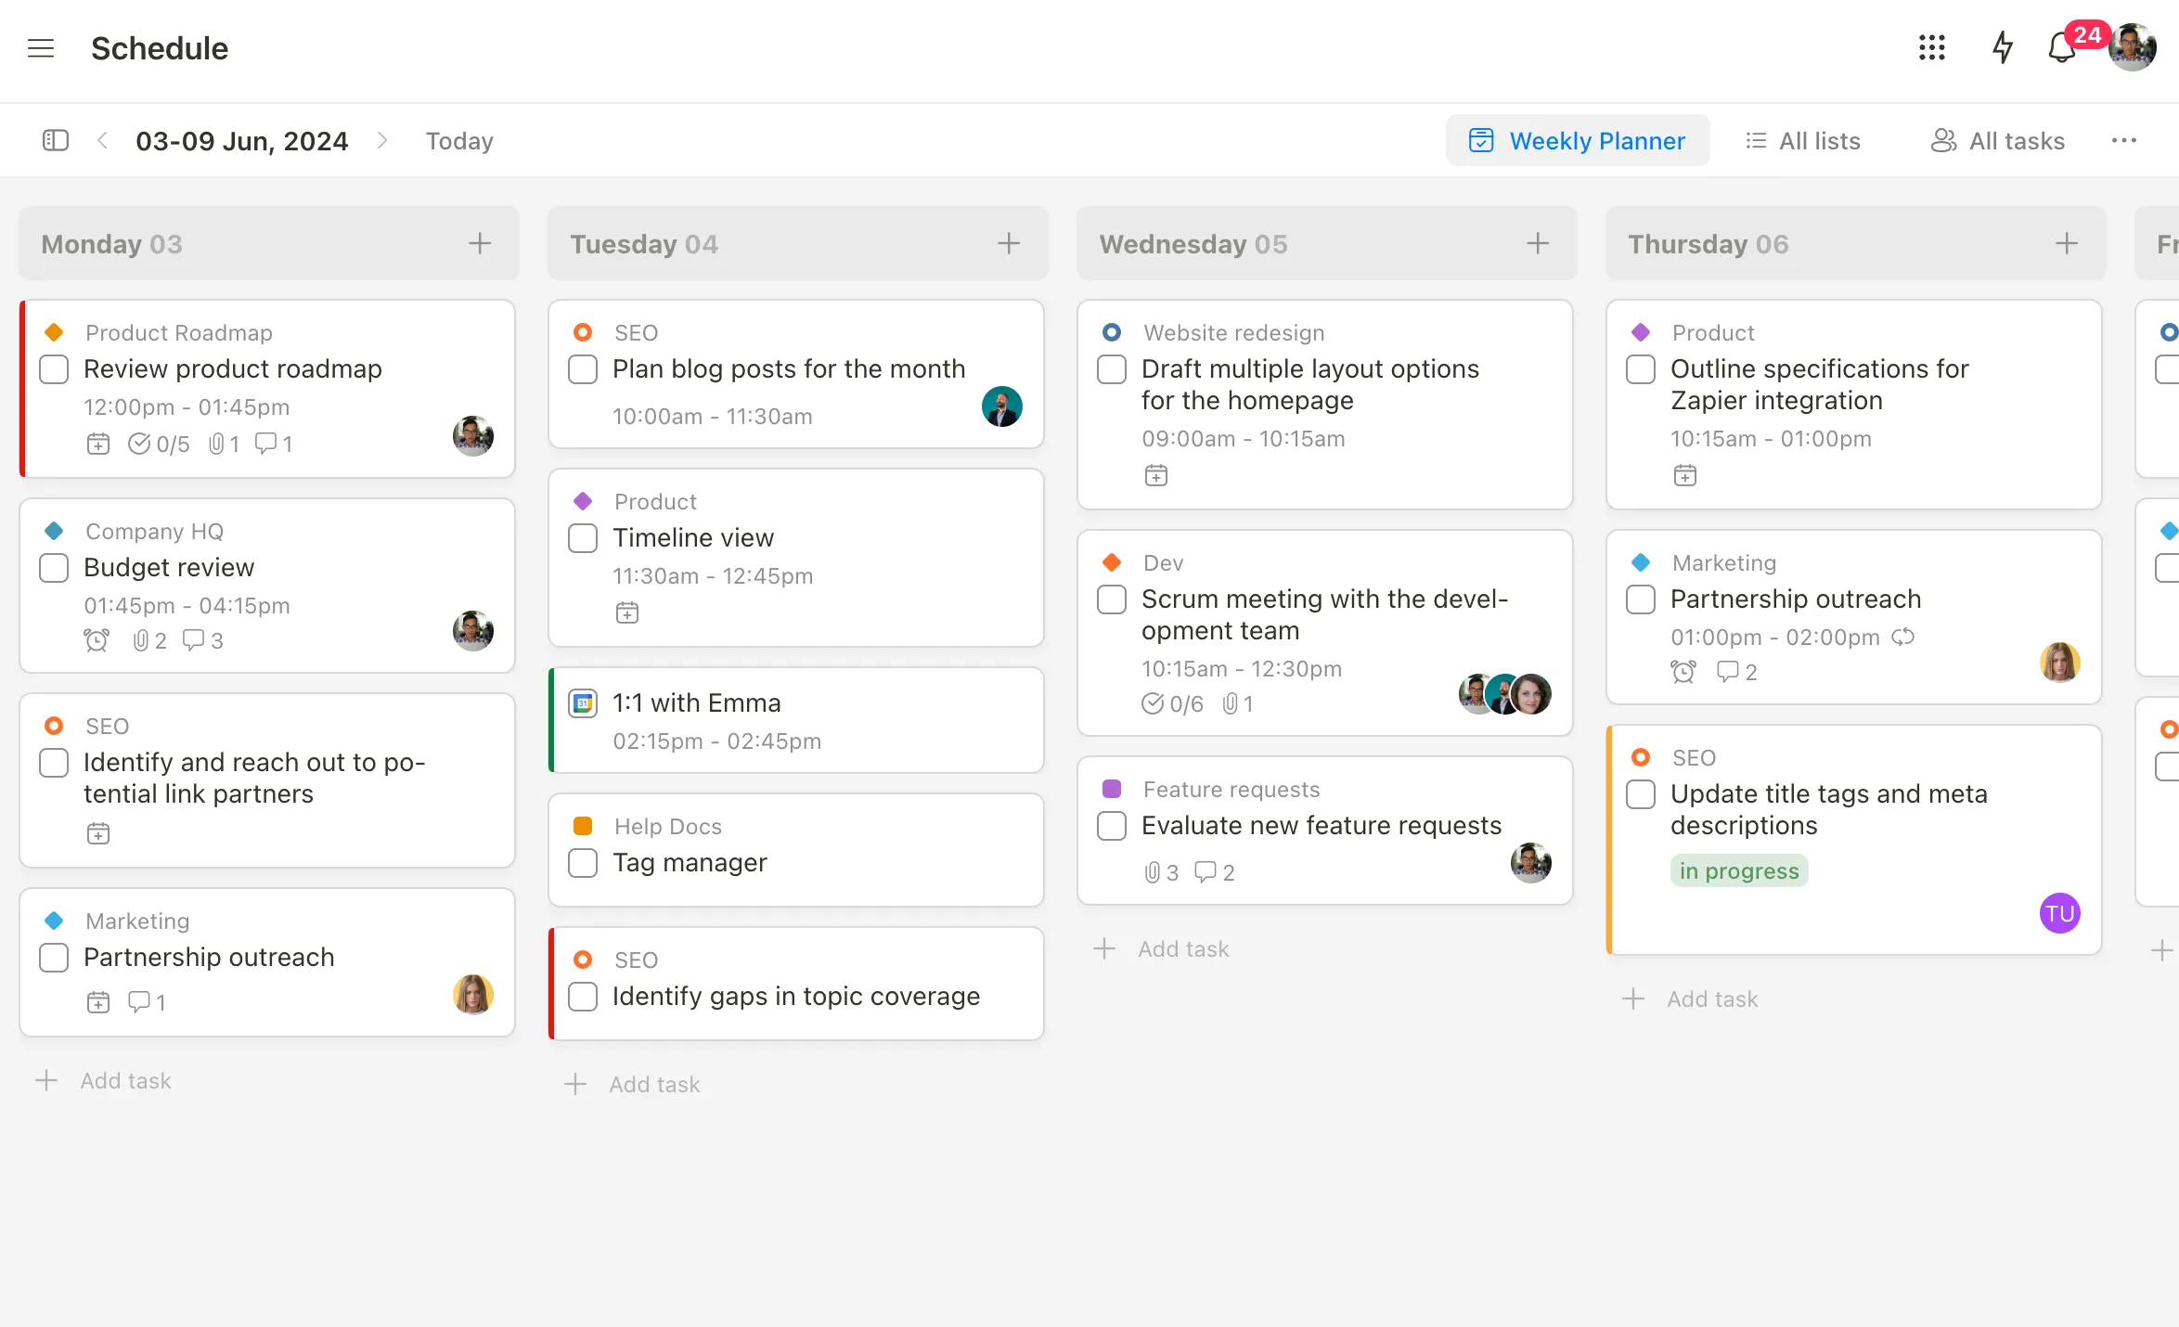
Task: Open the apps grid icon
Action: [x=1931, y=48]
